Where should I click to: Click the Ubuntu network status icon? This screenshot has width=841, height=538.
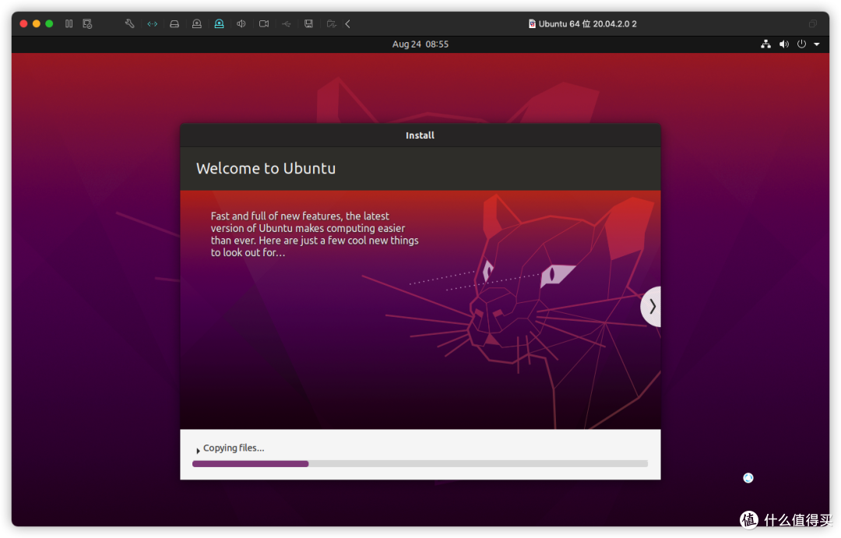coord(766,44)
